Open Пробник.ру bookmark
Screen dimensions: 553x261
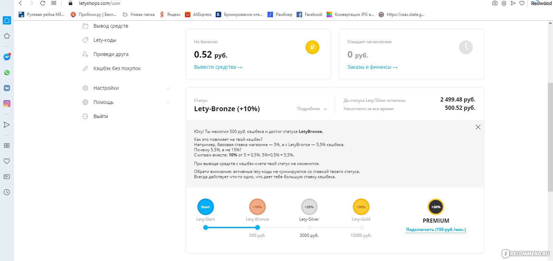tap(93, 14)
